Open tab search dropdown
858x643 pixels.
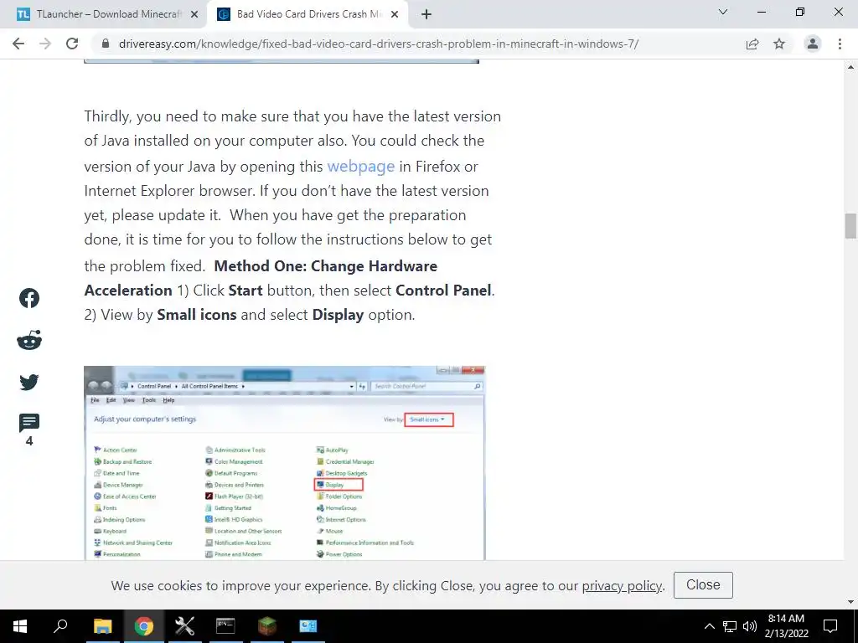tap(723, 12)
